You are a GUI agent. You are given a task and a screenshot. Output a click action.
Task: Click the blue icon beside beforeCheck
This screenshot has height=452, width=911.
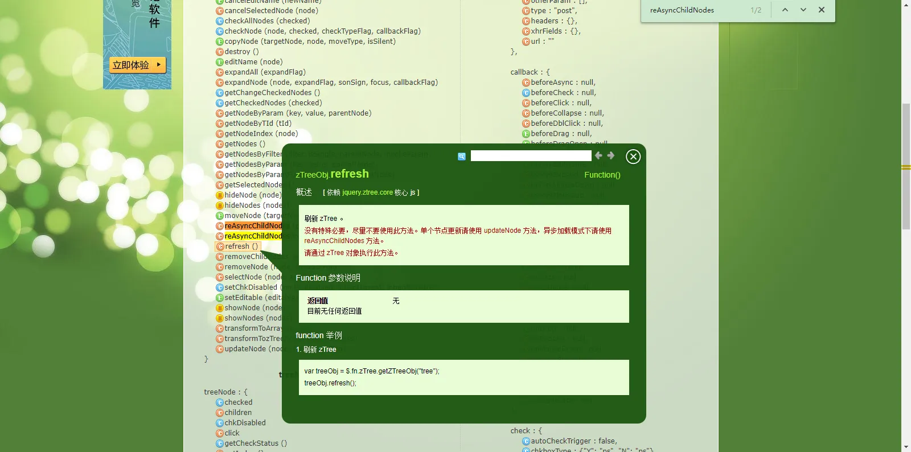point(526,93)
